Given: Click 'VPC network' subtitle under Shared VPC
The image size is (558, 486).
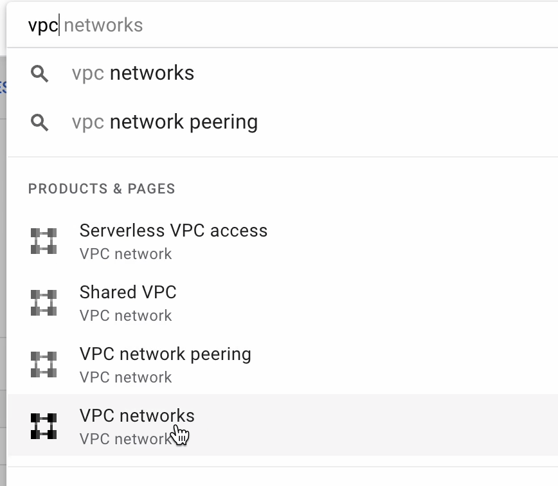Looking at the screenshot, I should [126, 316].
